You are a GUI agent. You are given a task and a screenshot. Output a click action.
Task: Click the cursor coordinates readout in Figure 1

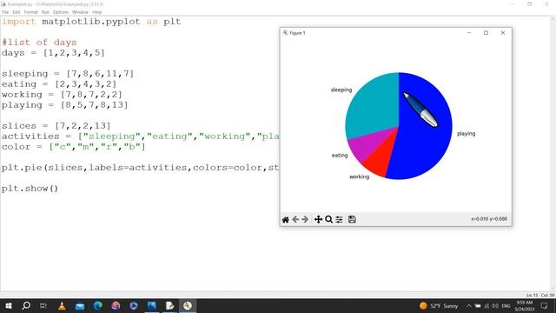[x=489, y=219]
